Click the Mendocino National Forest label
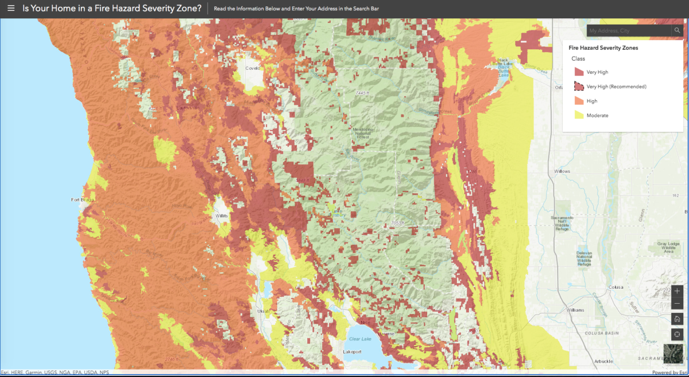The height and width of the screenshot is (377, 689). click(x=362, y=134)
